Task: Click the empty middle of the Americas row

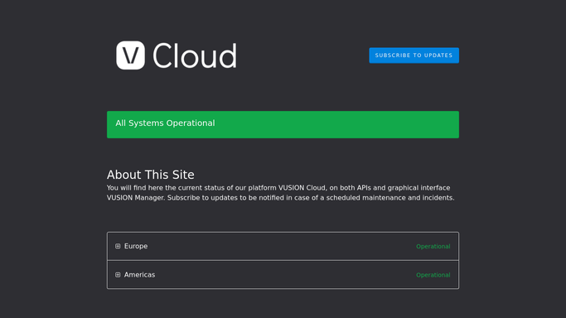Action: pos(282,275)
